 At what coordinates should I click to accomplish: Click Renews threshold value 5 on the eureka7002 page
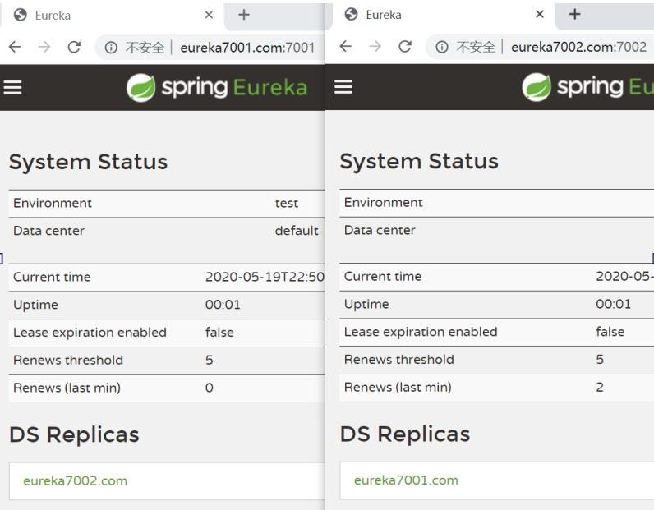(x=600, y=360)
